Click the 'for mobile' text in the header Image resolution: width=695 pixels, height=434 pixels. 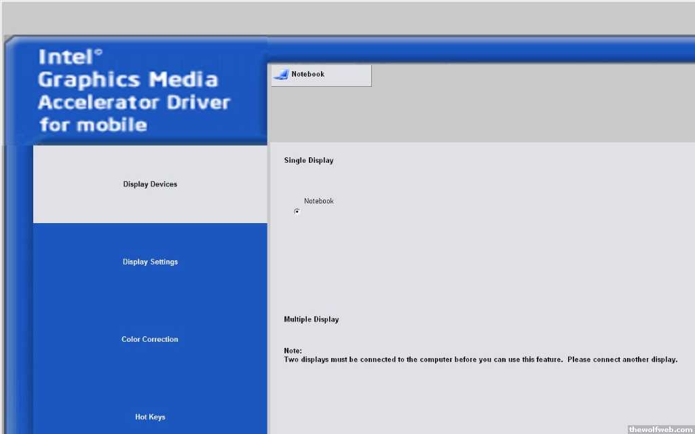pos(93,125)
